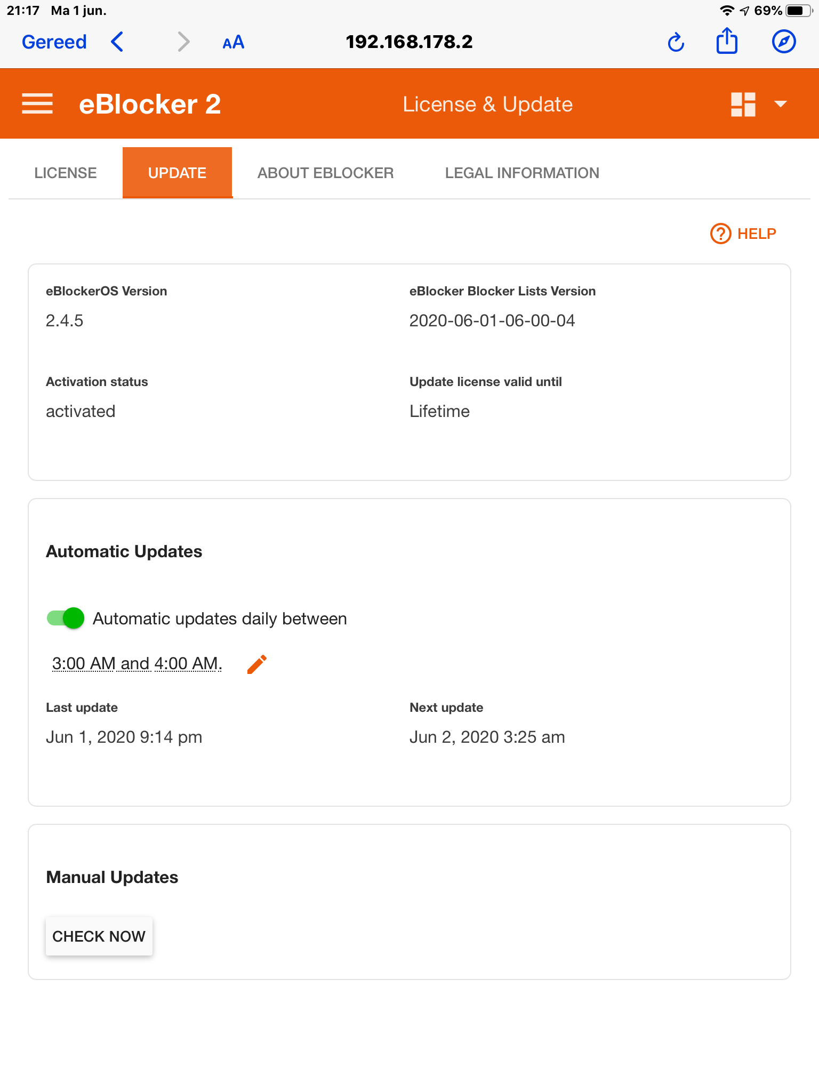Screen dimensions: 819x1092
Task: Open in Safari compass icon
Action: 784,42
